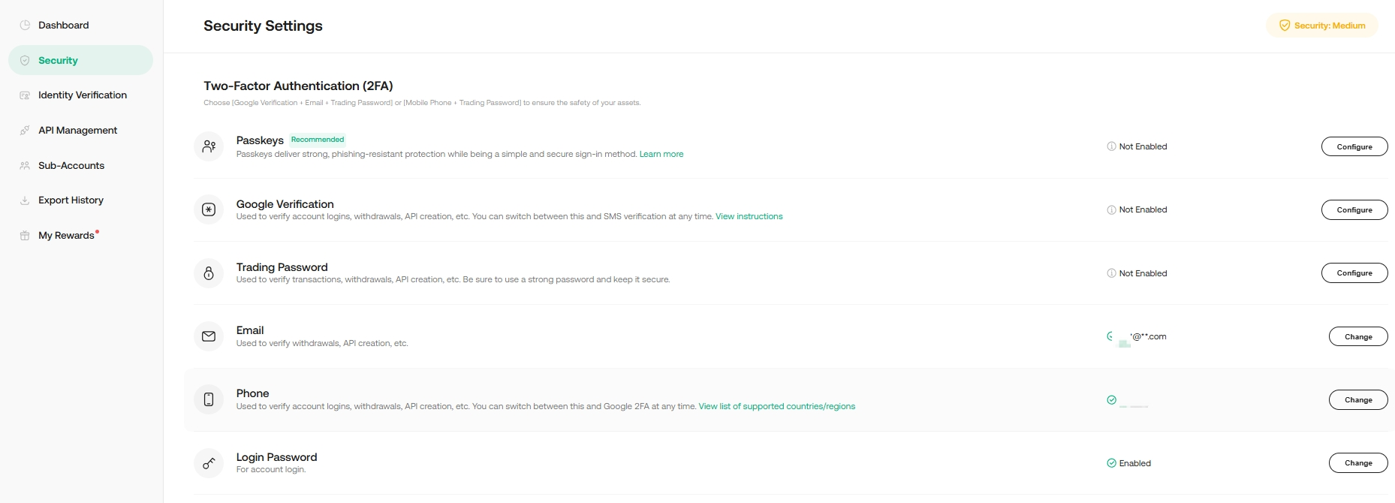The height and width of the screenshot is (503, 1395).
Task: Go to Identity Verification page
Action: (x=82, y=95)
